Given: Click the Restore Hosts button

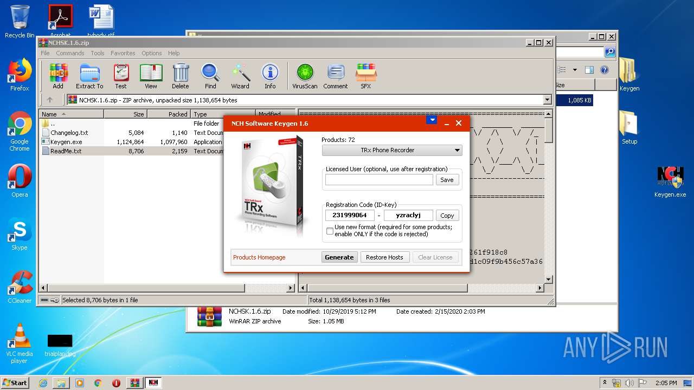Looking at the screenshot, I should pos(384,257).
